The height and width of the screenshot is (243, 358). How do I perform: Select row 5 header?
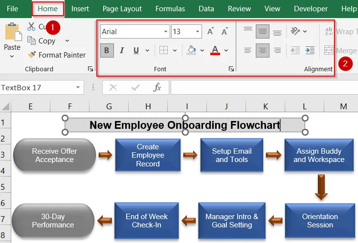tap(5, 187)
